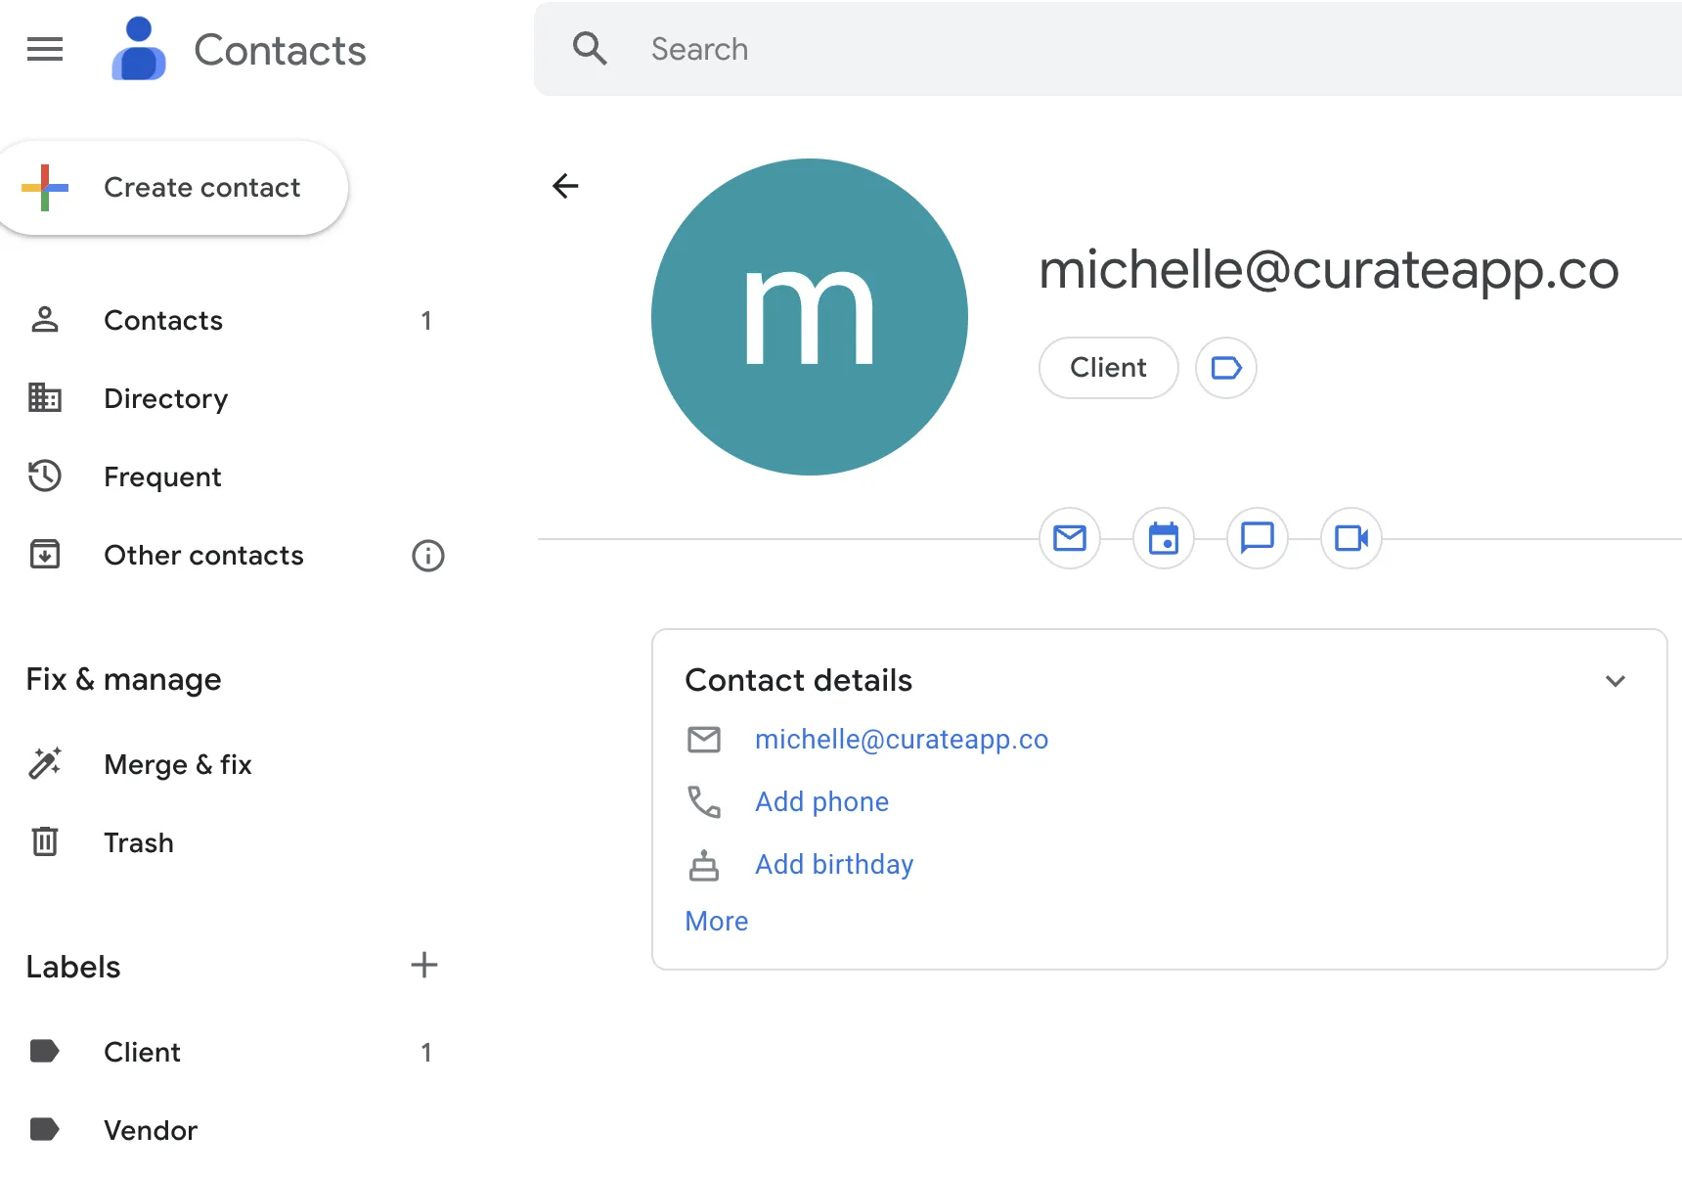Open Merge & fix

(x=177, y=765)
